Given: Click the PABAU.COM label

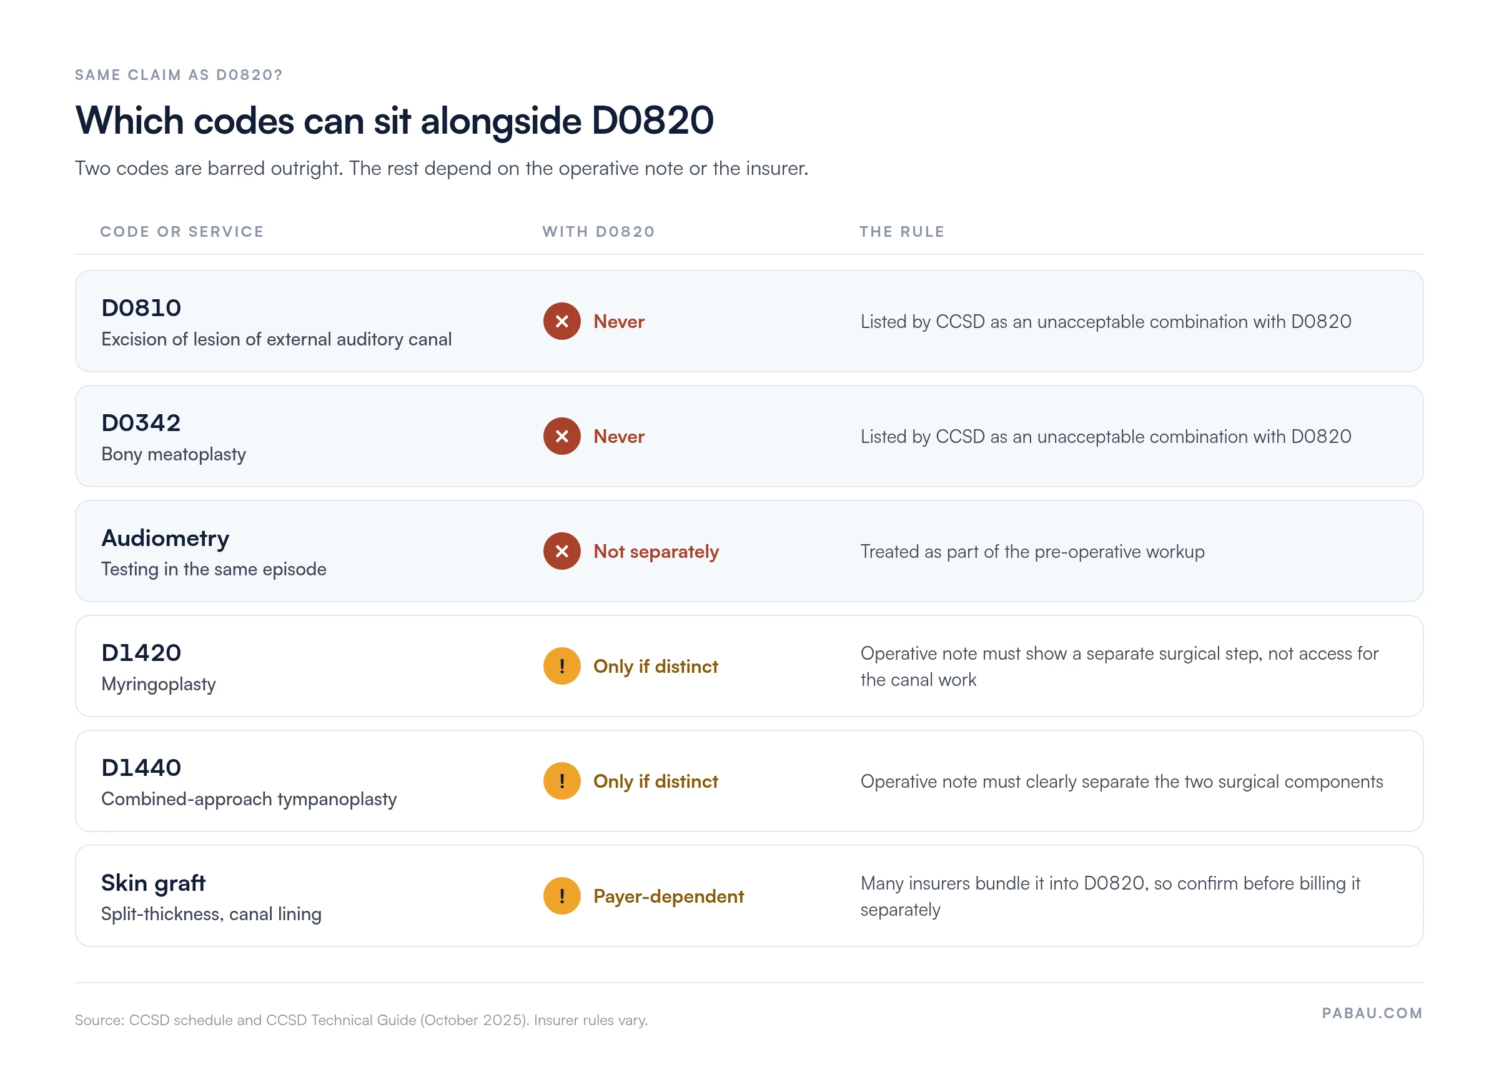Looking at the screenshot, I should 1372,1013.
